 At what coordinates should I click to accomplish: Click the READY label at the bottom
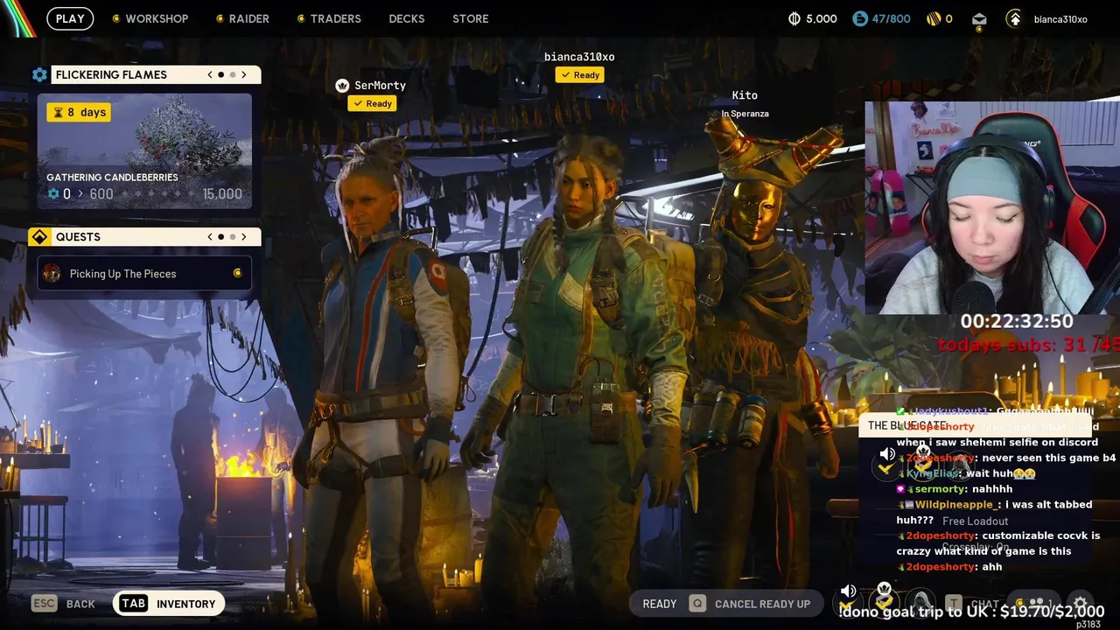659,604
